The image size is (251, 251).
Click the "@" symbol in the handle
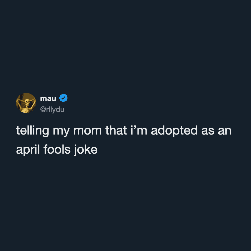[43, 110]
